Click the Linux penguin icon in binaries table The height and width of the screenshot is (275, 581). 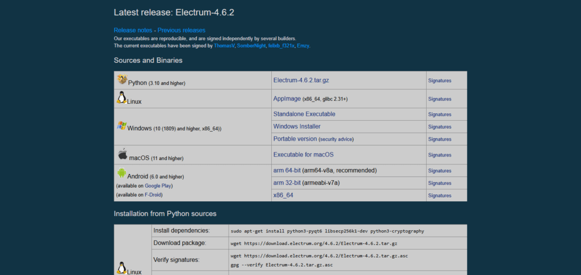[121, 98]
